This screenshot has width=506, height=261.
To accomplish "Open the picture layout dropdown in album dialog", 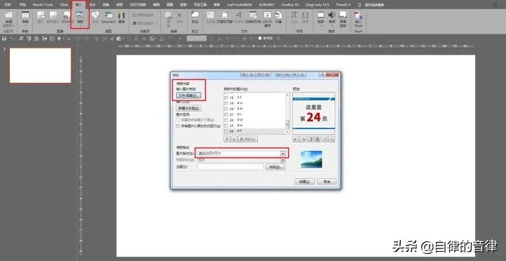I will point(283,154).
